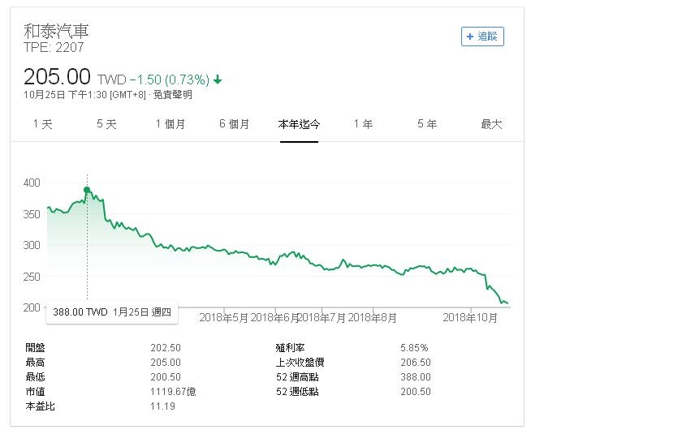Viewport: 682px width, 434px height.
Task: Select the 5 天 time range tab
Action: click(106, 124)
